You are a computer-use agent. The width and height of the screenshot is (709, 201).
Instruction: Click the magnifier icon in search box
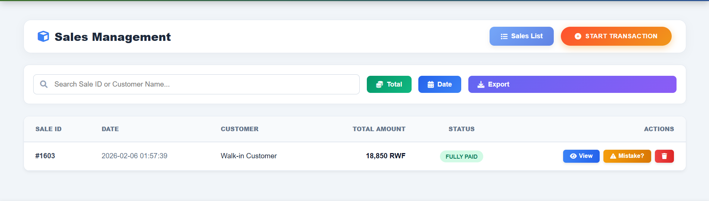tap(44, 84)
